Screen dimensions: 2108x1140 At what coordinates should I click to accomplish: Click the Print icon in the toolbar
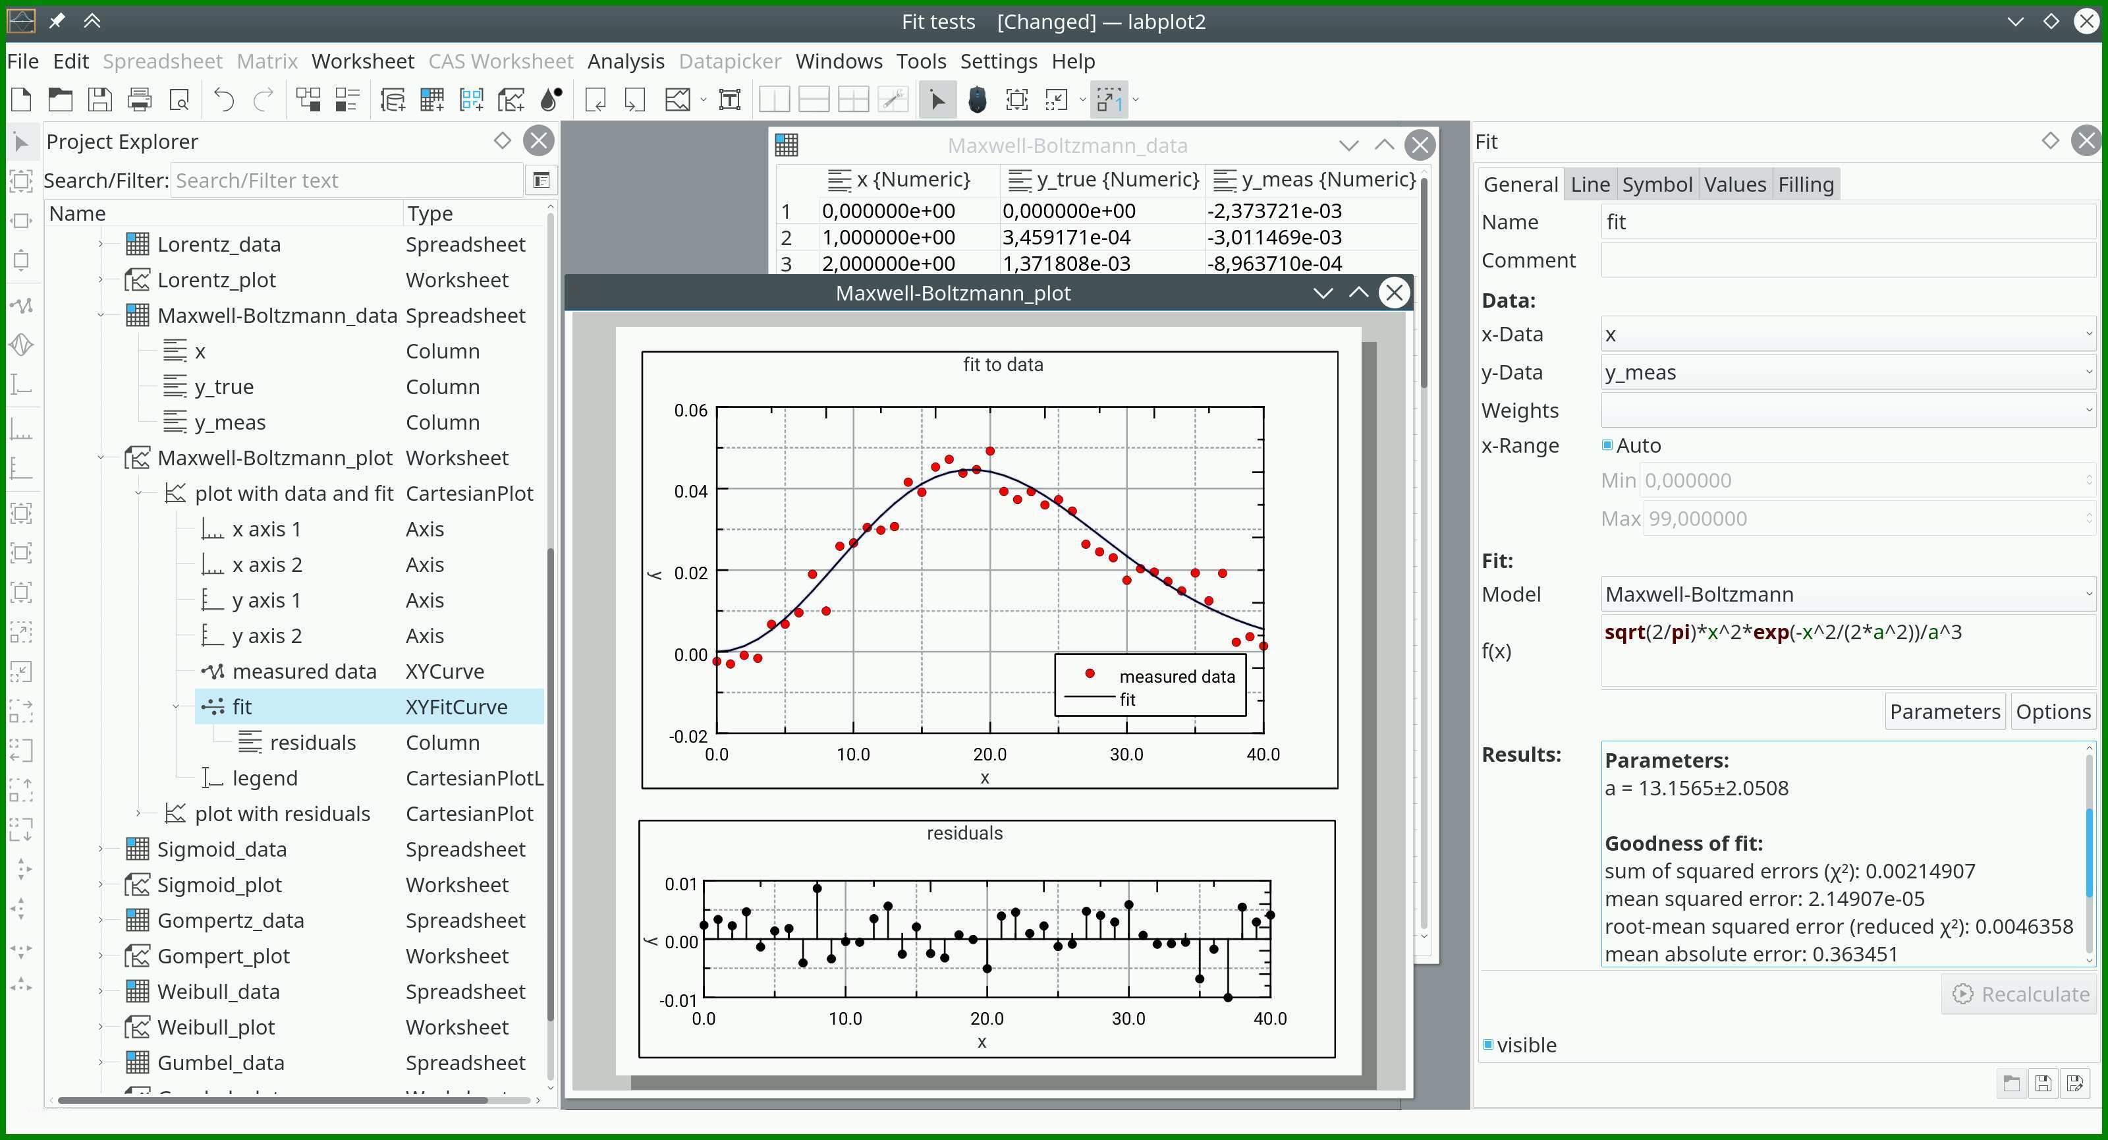point(140,100)
